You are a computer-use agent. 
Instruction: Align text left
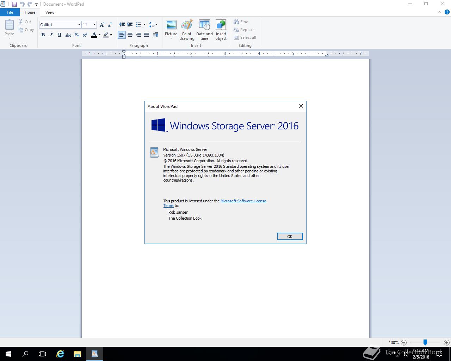tap(122, 35)
